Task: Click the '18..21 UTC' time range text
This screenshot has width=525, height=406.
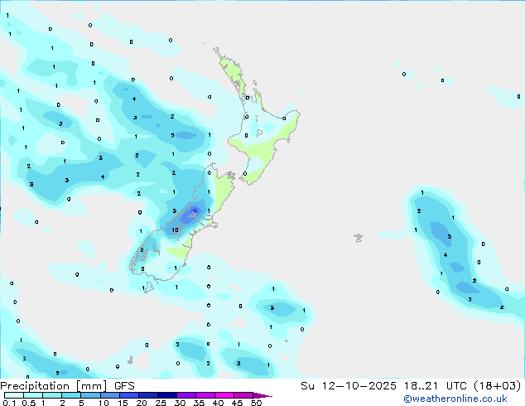Action: 436,386
